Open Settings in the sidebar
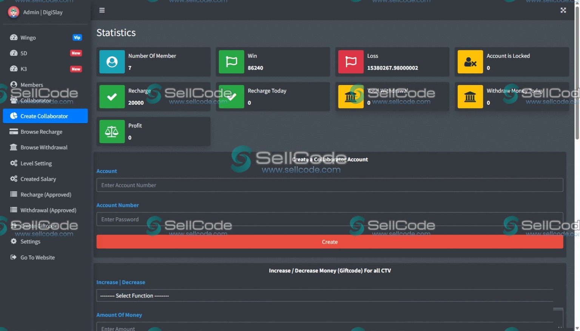580x331 pixels. tap(45, 241)
